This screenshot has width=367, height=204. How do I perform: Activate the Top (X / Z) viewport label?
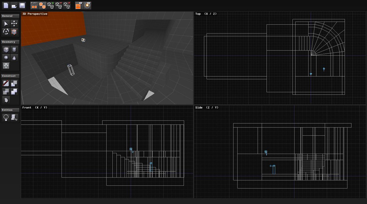(206, 14)
